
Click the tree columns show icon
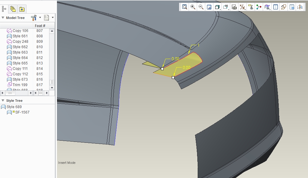pyautogui.click(x=46, y=18)
